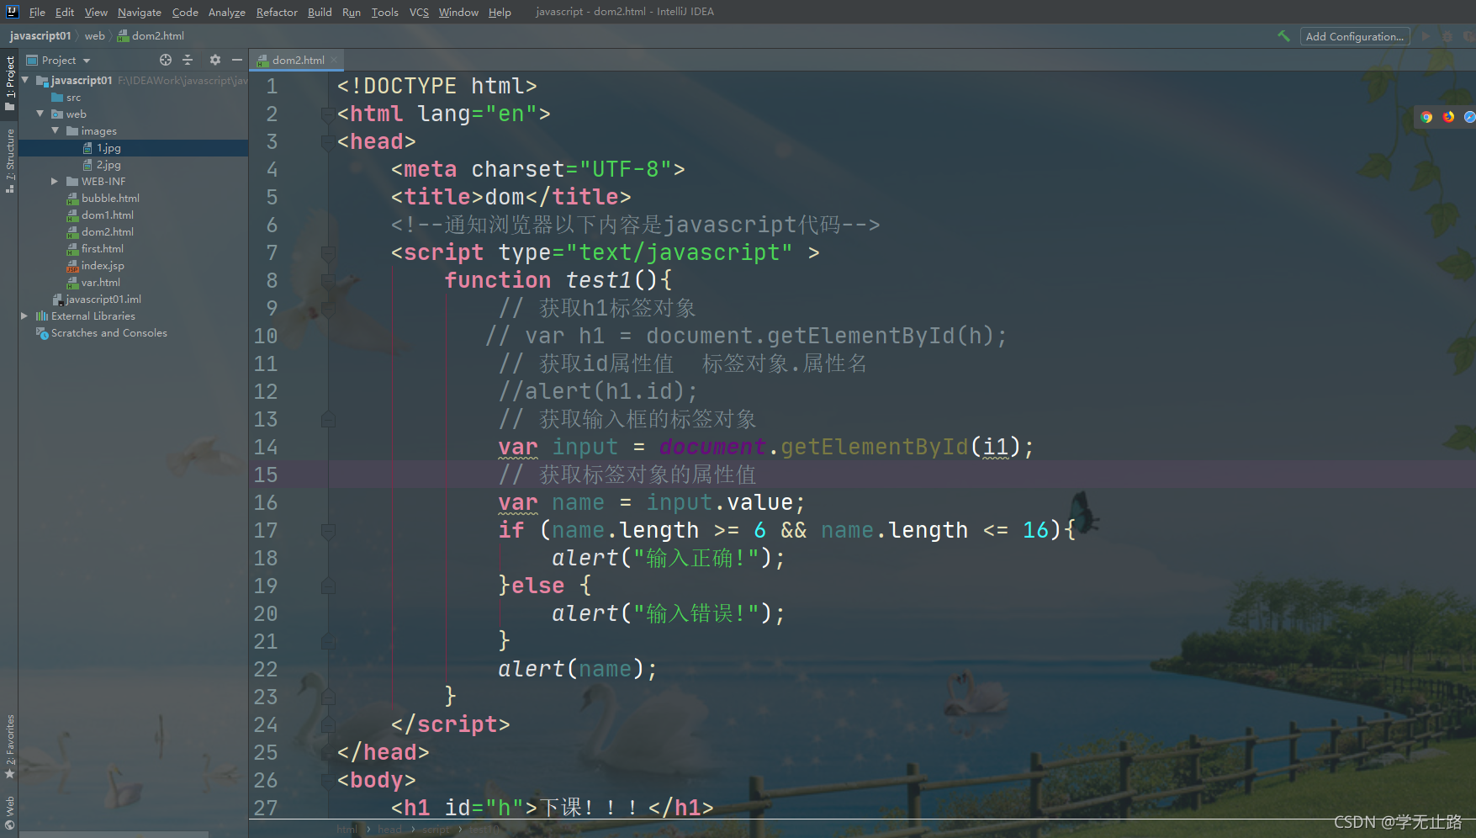Open the Analyze menu
Viewport: 1476px width, 838px height.
click(227, 12)
